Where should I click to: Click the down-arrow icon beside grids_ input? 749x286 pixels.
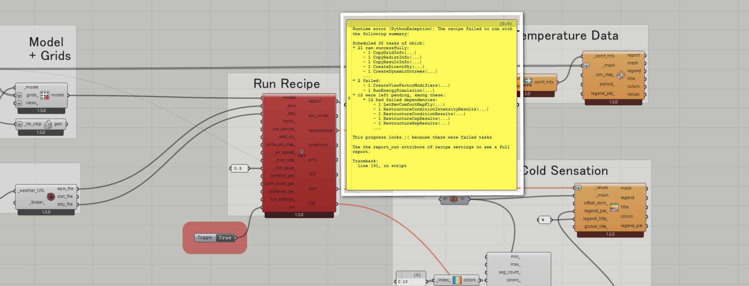19,95
